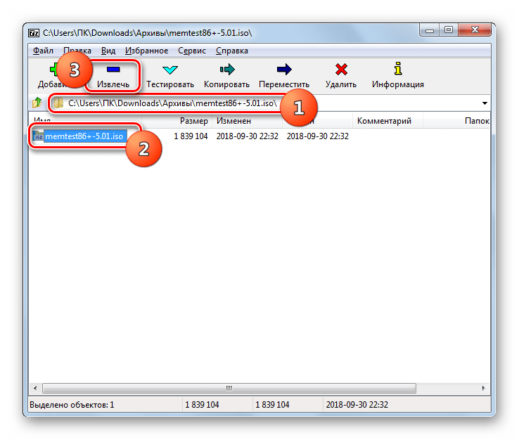Expand the address bar path dropdown
519x440 pixels.
coord(485,103)
